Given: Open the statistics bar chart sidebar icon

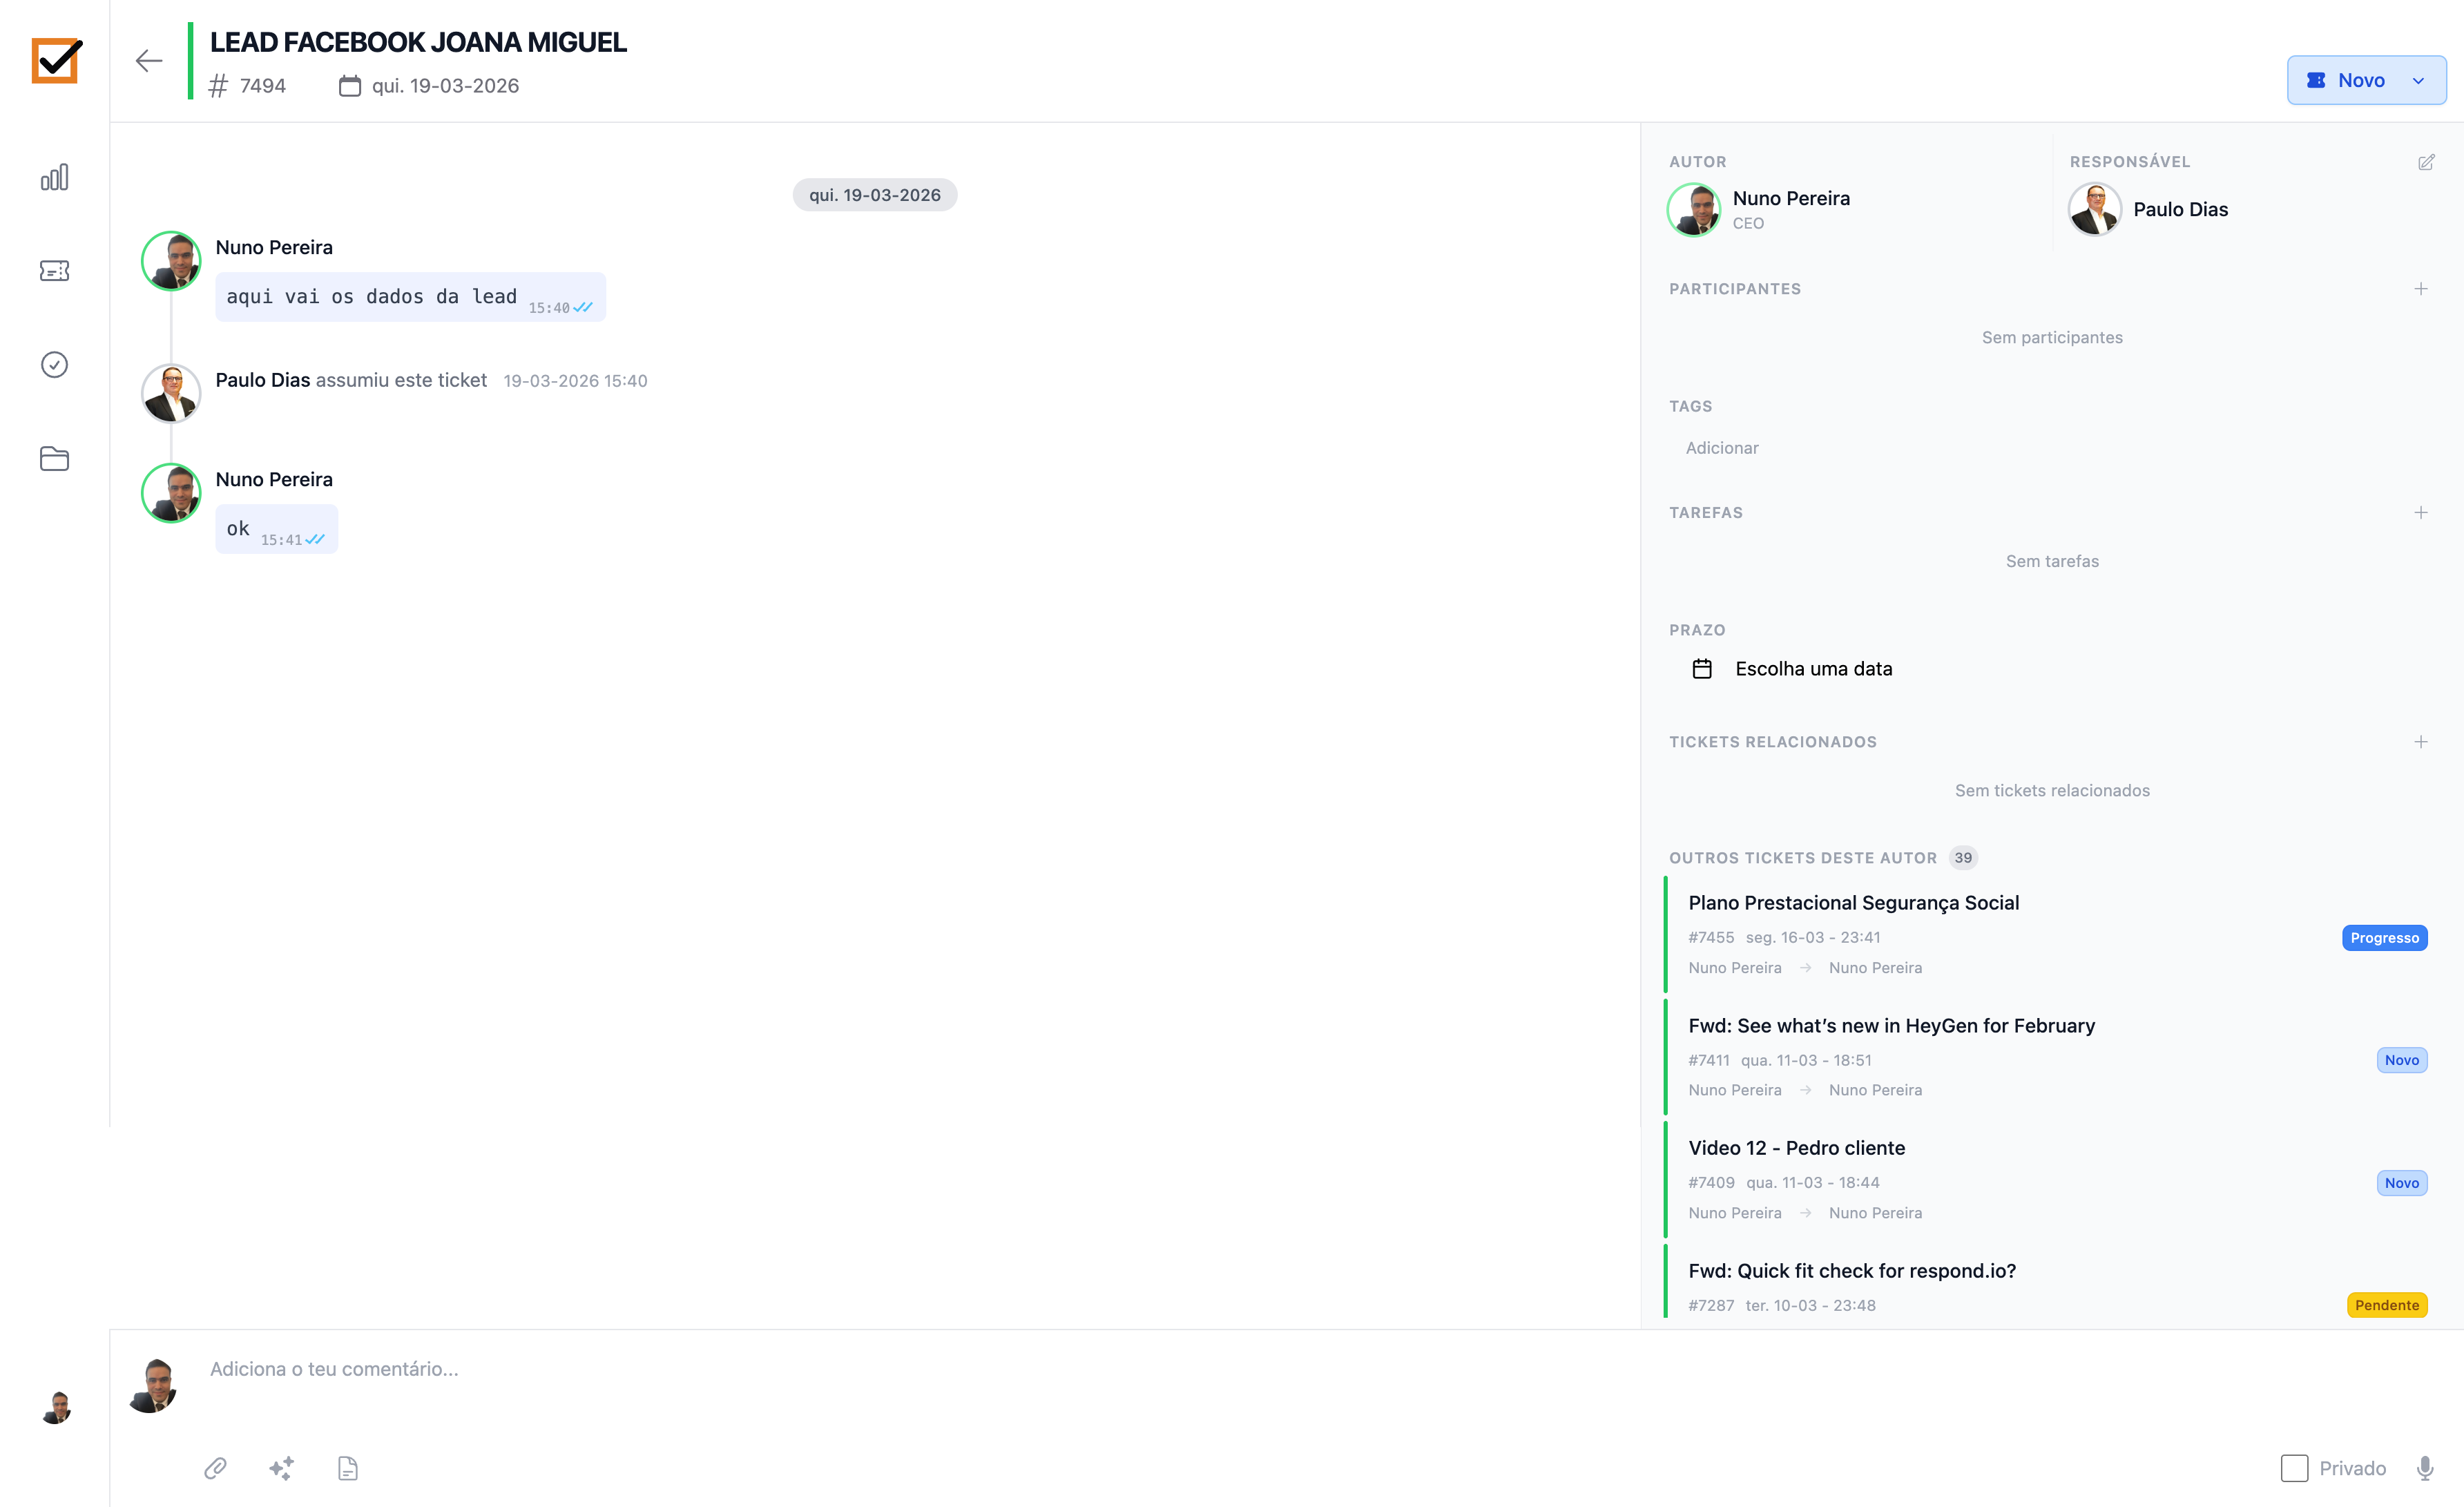Looking at the screenshot, I should pos(54,178).
